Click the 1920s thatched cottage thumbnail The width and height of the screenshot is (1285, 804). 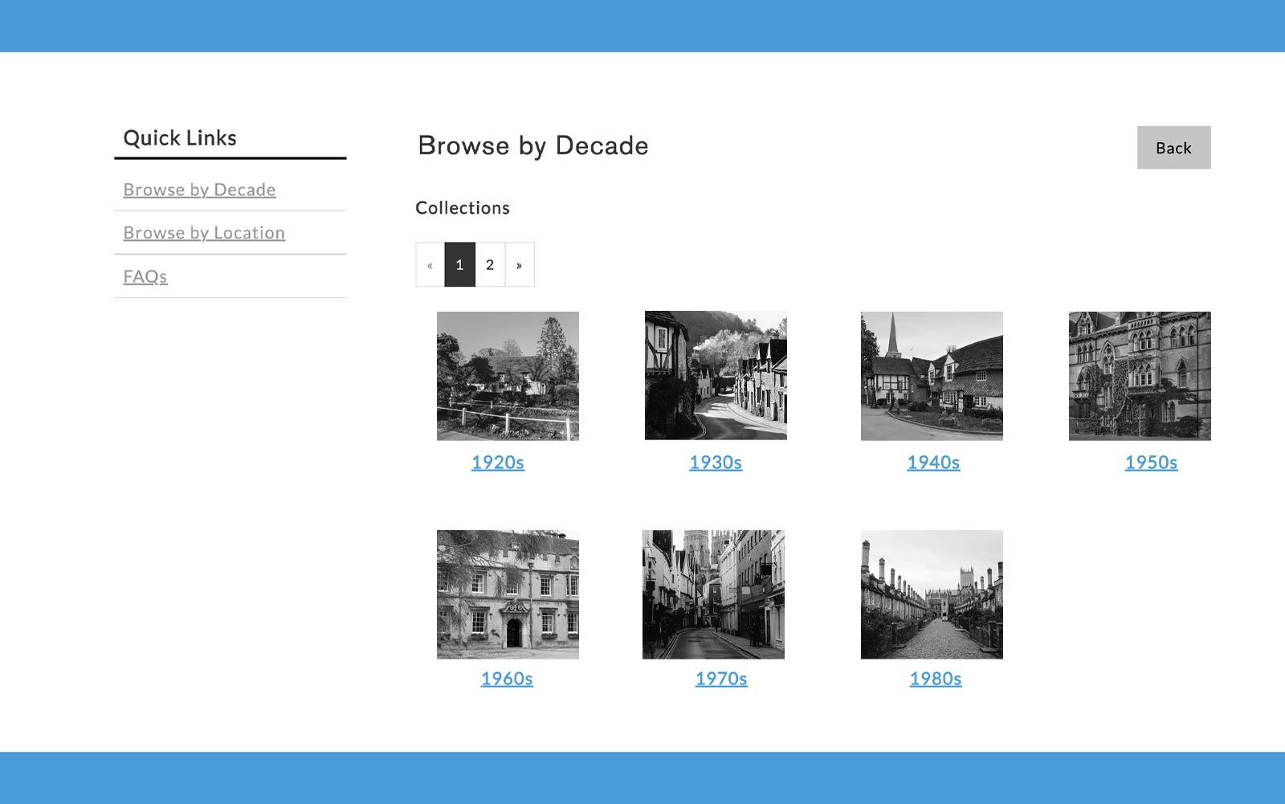508,376
